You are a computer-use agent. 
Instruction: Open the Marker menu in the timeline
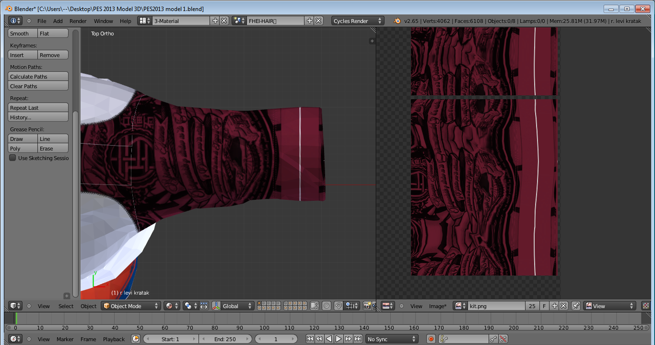click(x=65, y=339)
